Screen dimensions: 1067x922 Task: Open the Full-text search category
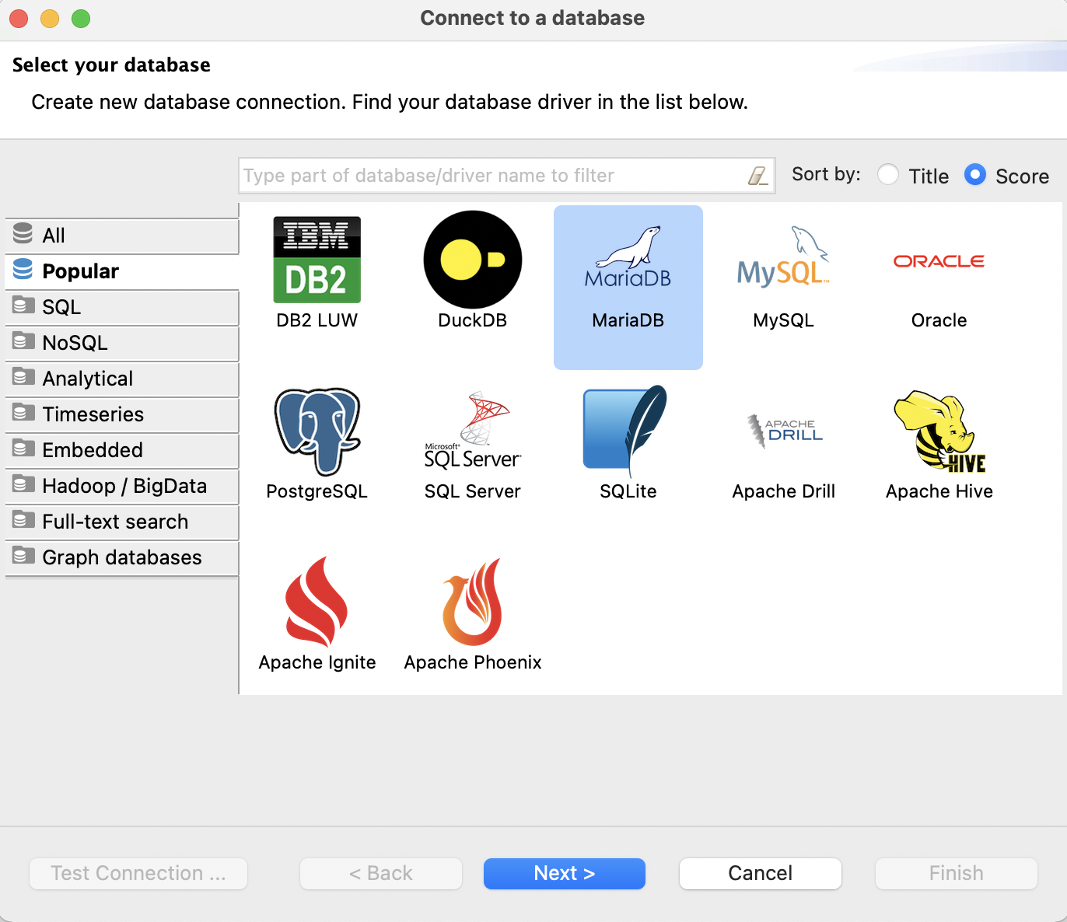point(122,522)
